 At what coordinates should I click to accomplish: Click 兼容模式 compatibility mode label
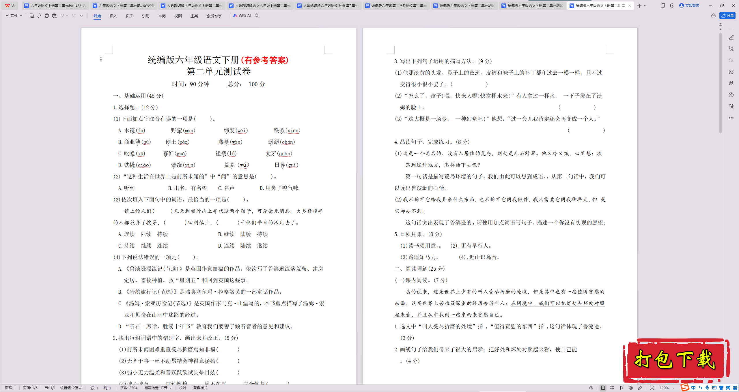click(200, 388)
